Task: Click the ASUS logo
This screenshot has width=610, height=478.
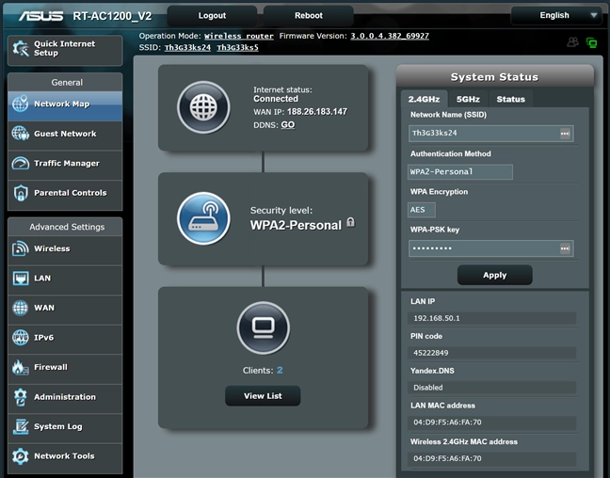Action: pos(40,16)
